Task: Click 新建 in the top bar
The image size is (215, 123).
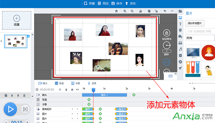Action: [x=90, y=3]
